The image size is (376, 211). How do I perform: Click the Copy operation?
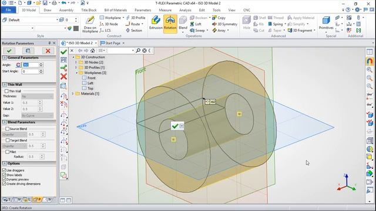[x=219, y=18]
